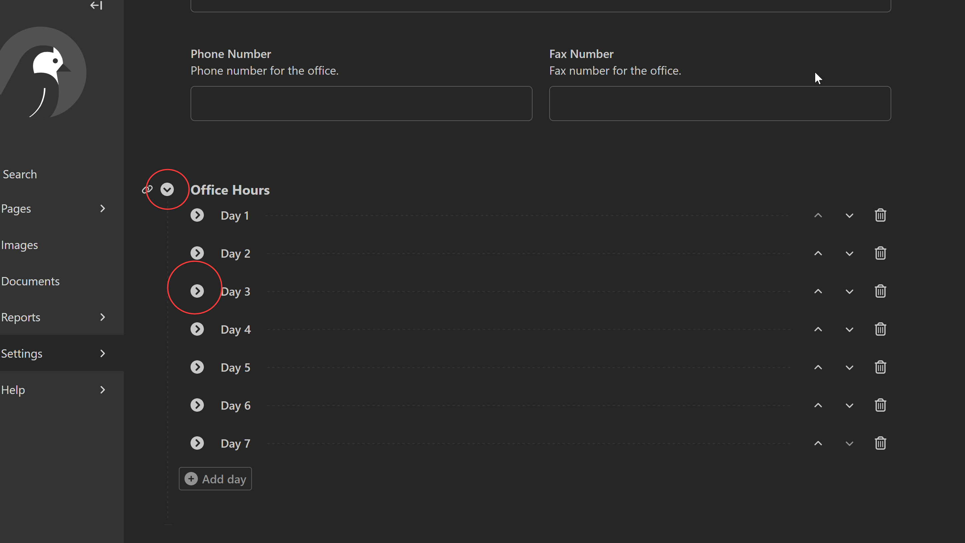Delete Day 5 with the trash icon
965x543 pixels.
click(880, 367)
